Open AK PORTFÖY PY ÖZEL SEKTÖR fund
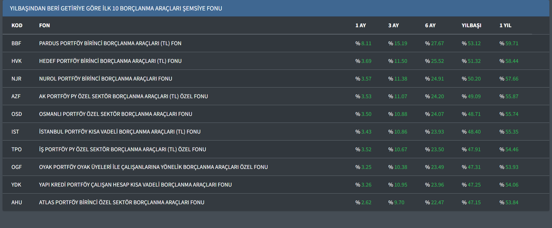 click(x=124, y=96)
